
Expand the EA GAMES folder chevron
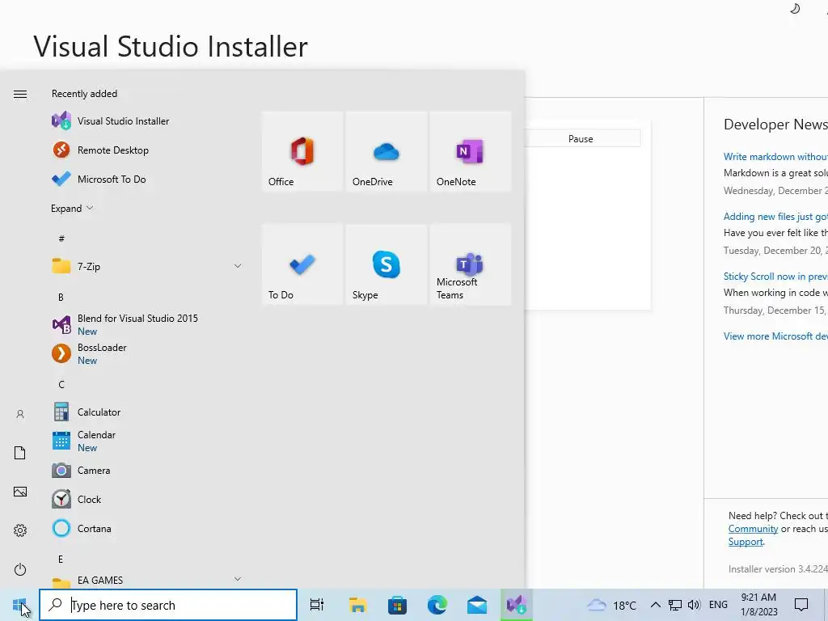(x=238, y=579)
